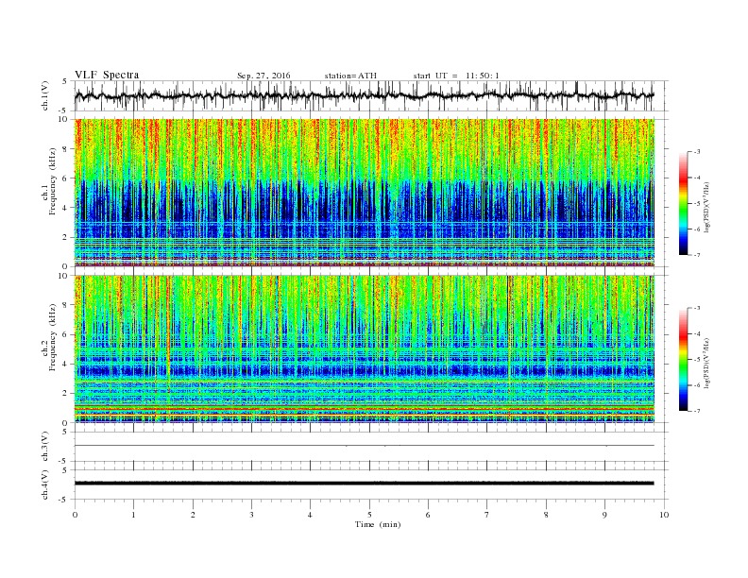Click the "ch.3(V)" axis label
The height and width of the screenshot is (578, 748).
pyautogui.click(x=45, y=447)
